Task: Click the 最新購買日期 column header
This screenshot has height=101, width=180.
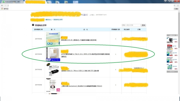Action: [38, 29]
